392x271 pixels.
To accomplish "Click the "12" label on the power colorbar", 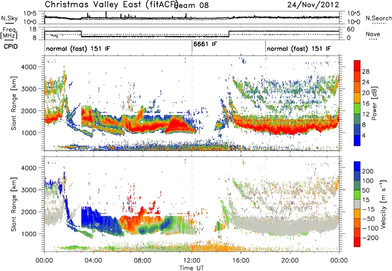I will [366, 114].
